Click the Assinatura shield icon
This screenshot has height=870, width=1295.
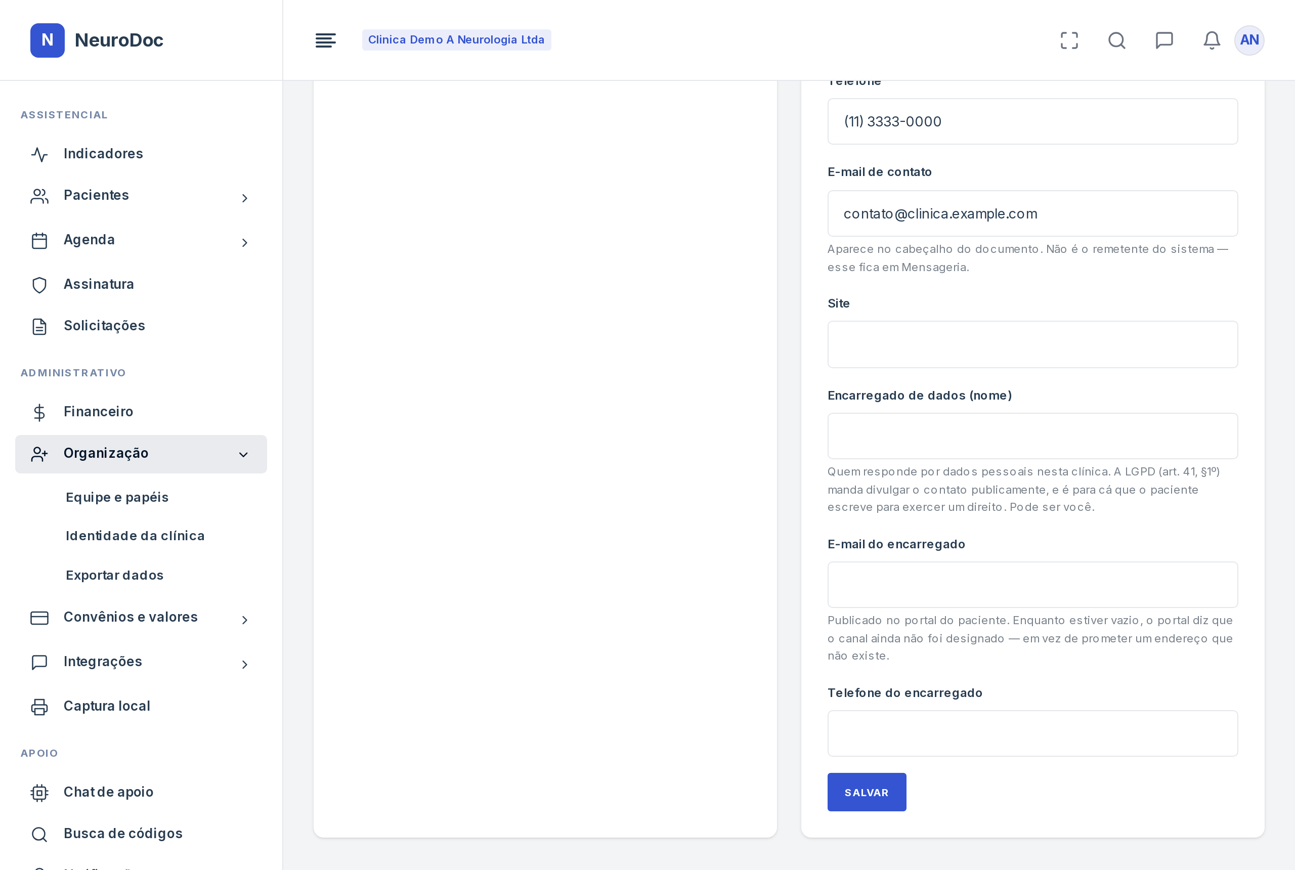[39, 285]
